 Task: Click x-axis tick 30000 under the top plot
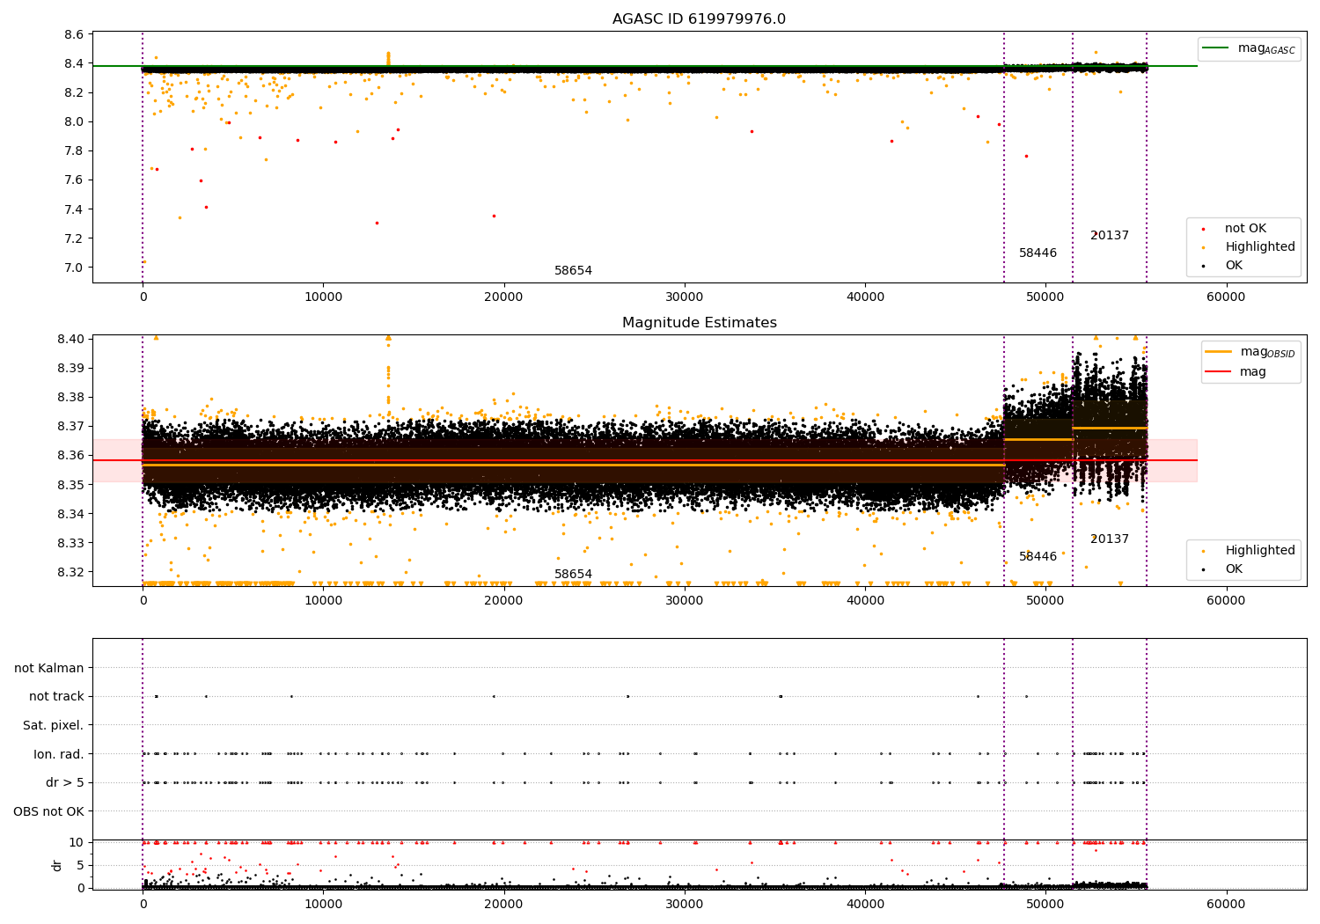(x=685, y=297)
